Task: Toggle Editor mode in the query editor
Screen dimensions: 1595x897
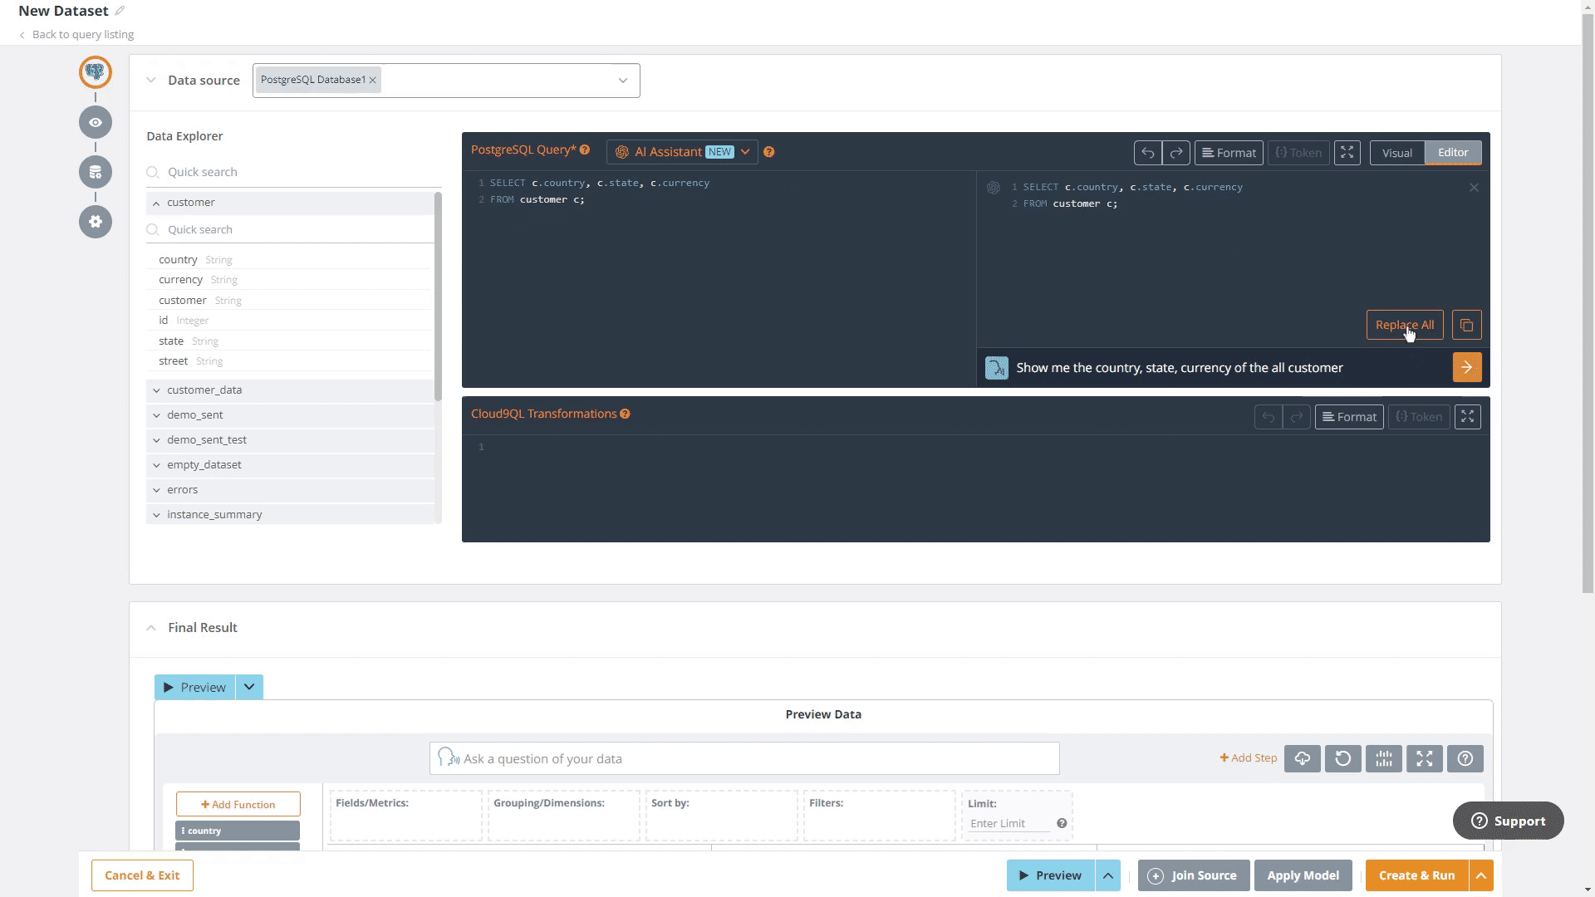Action: pos(1451,152)
